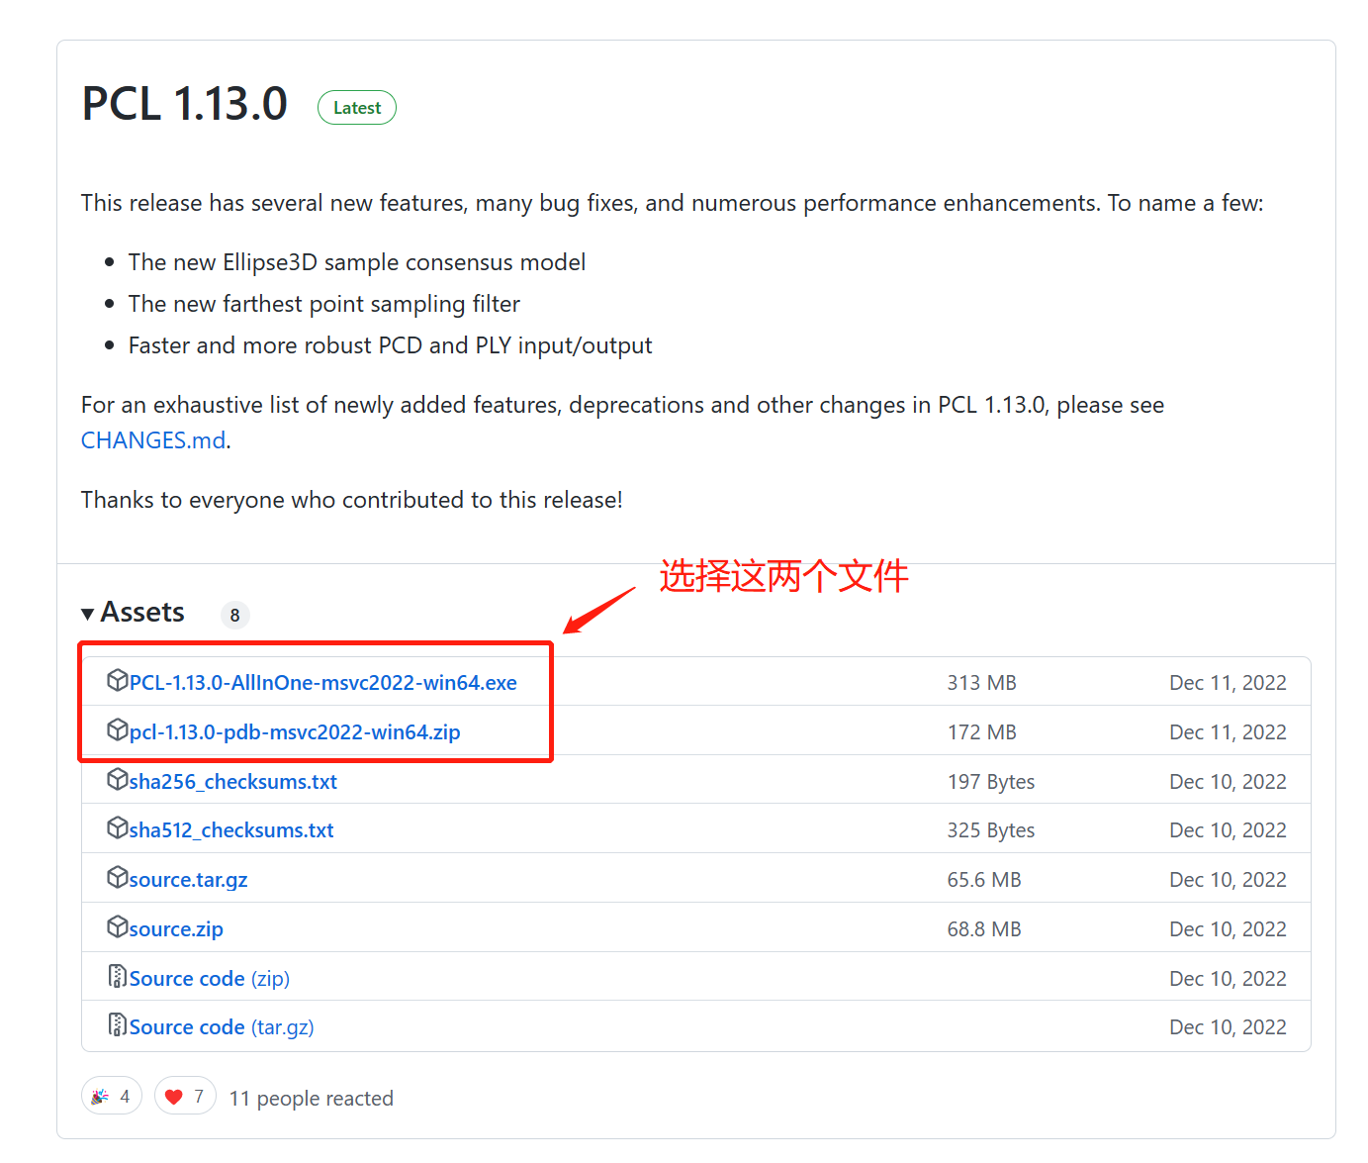Click the PCD and PLY input/output bullet
The height and width of the screenshot is (1163, 1368).
(x=391, y=345)
